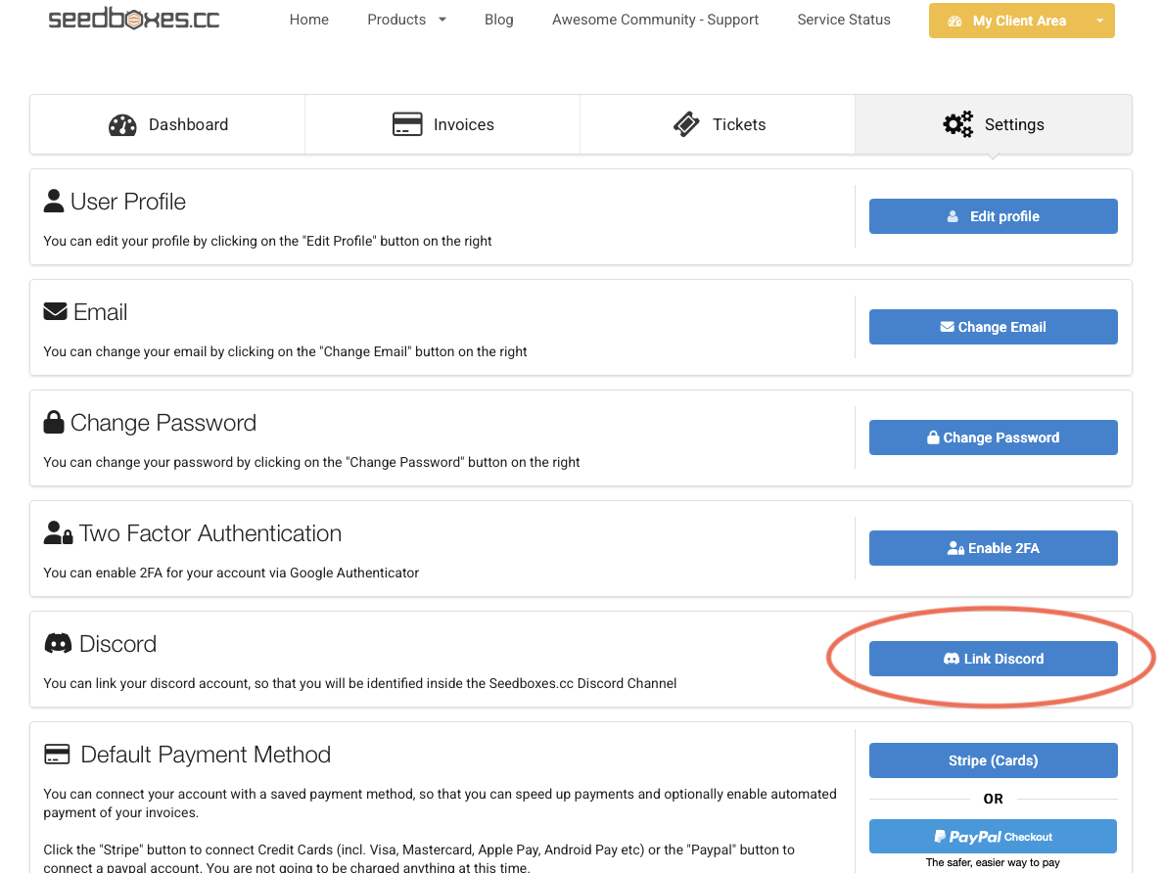Click the seedboxes.cc logo
Viewport: 1163px width, 873px height.
tap(134, 19)
